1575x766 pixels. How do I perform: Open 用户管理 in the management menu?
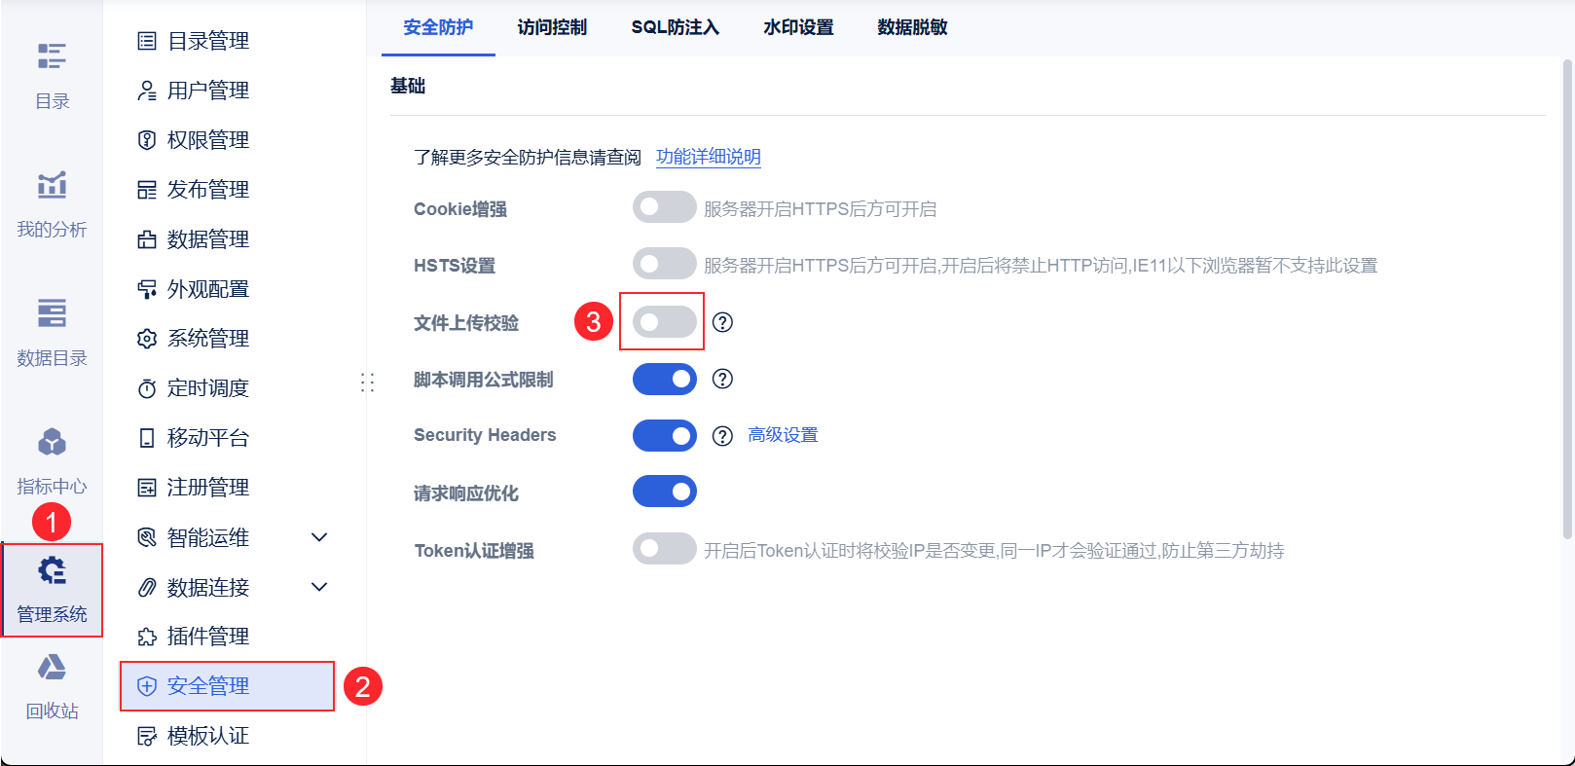coord(207,91)
